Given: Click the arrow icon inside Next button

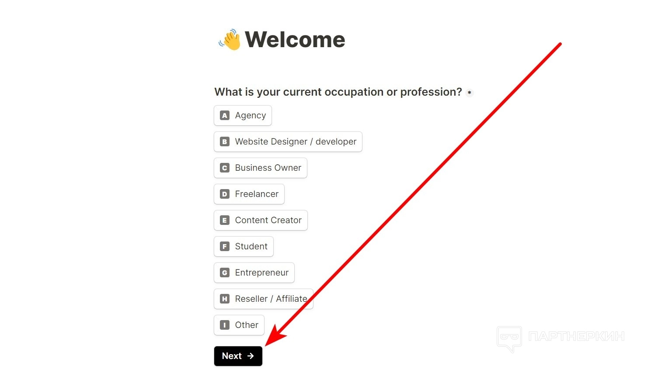Looking at the screenshot, I should [x=250, y=356].
